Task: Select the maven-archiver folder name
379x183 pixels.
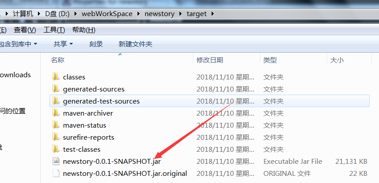Action: [88, 113]
